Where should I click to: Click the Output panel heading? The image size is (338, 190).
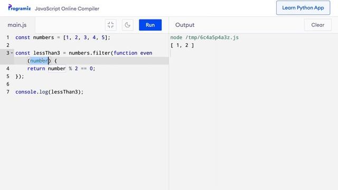(185, 25)
